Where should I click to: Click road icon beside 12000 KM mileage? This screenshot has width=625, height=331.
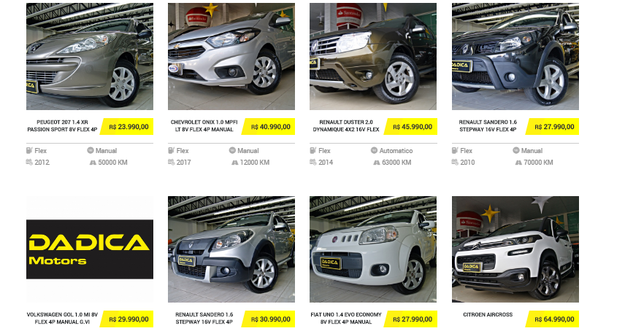pos(234,163)
